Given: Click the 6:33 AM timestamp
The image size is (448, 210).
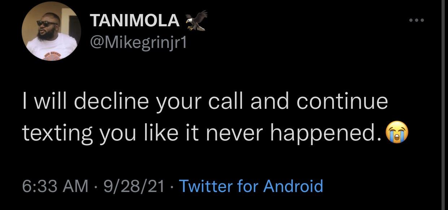Looking at the screenshot, I should pos(55,186).
